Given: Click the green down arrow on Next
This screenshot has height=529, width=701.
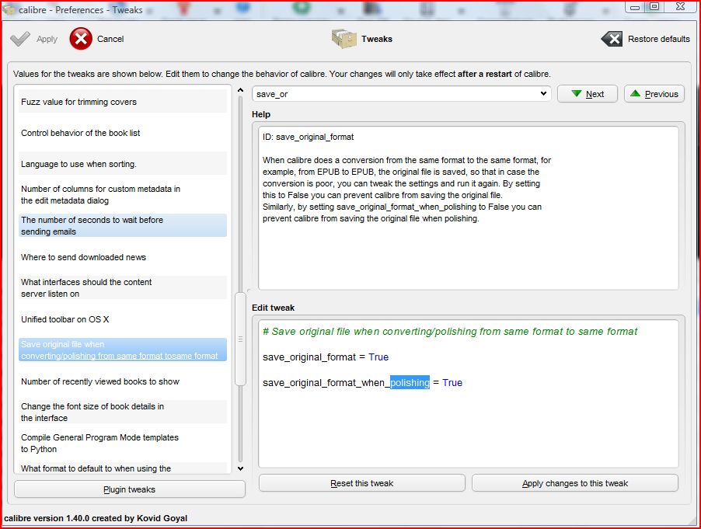Looking at the screenshot, I should pyautogui.click(x=577, y=93).
